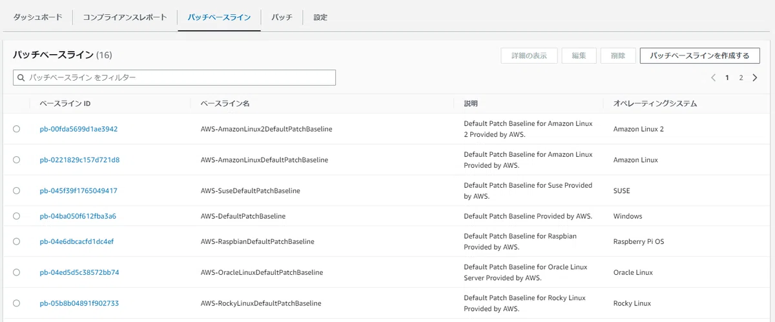Open baseline link pb-04ed5d5c38572bb74
The height and width of the screenshot is (322, 775).
tap(79, 272)
